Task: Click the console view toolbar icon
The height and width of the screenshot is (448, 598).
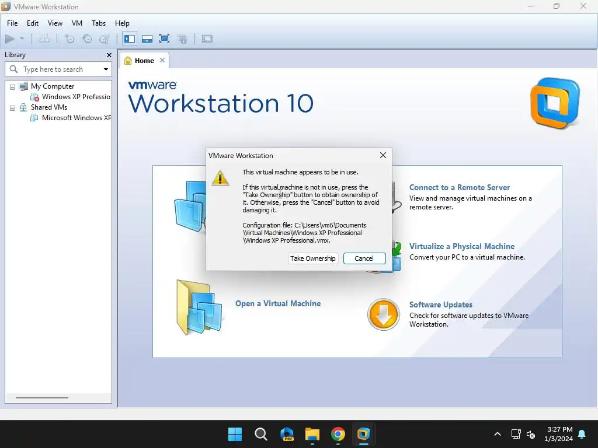Action: (x=207, y=38)
